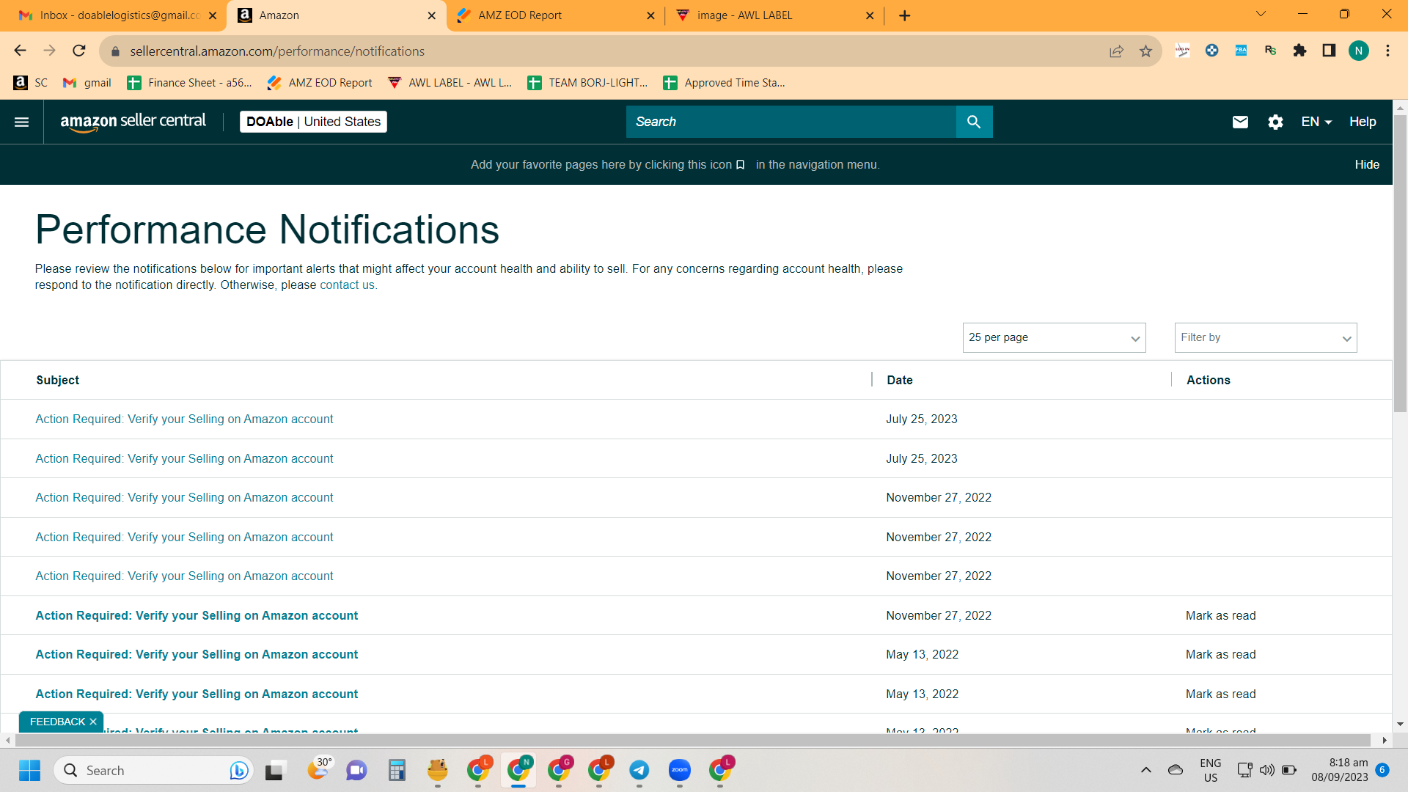The height and width of the screenshot is (792, 1408).
Task: Open the Approved Time Sta... bookmark
Action: pos(724,83)
